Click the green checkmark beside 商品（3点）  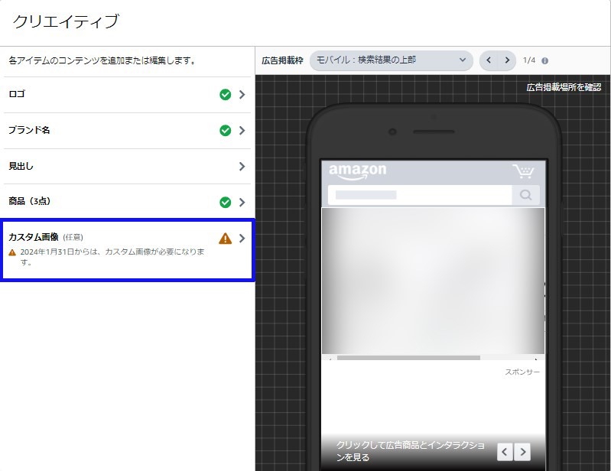click(x=226, y=202)
